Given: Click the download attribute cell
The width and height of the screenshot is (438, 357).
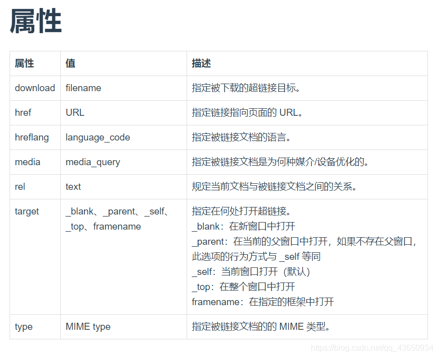Looking at the screenshot, I should click(35, 88).
